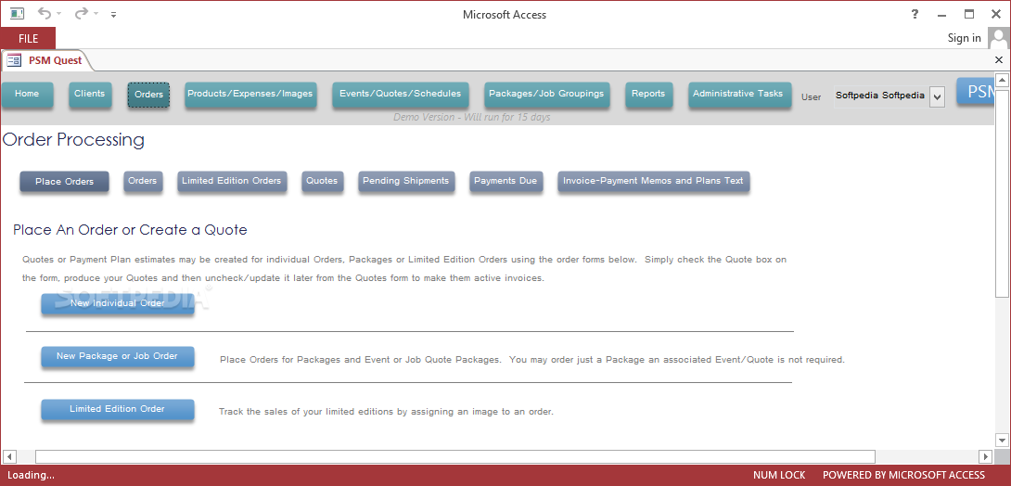Open Events/Quotes/Schedules section
Screen dimensions: 1011x486
click(401, 94)
